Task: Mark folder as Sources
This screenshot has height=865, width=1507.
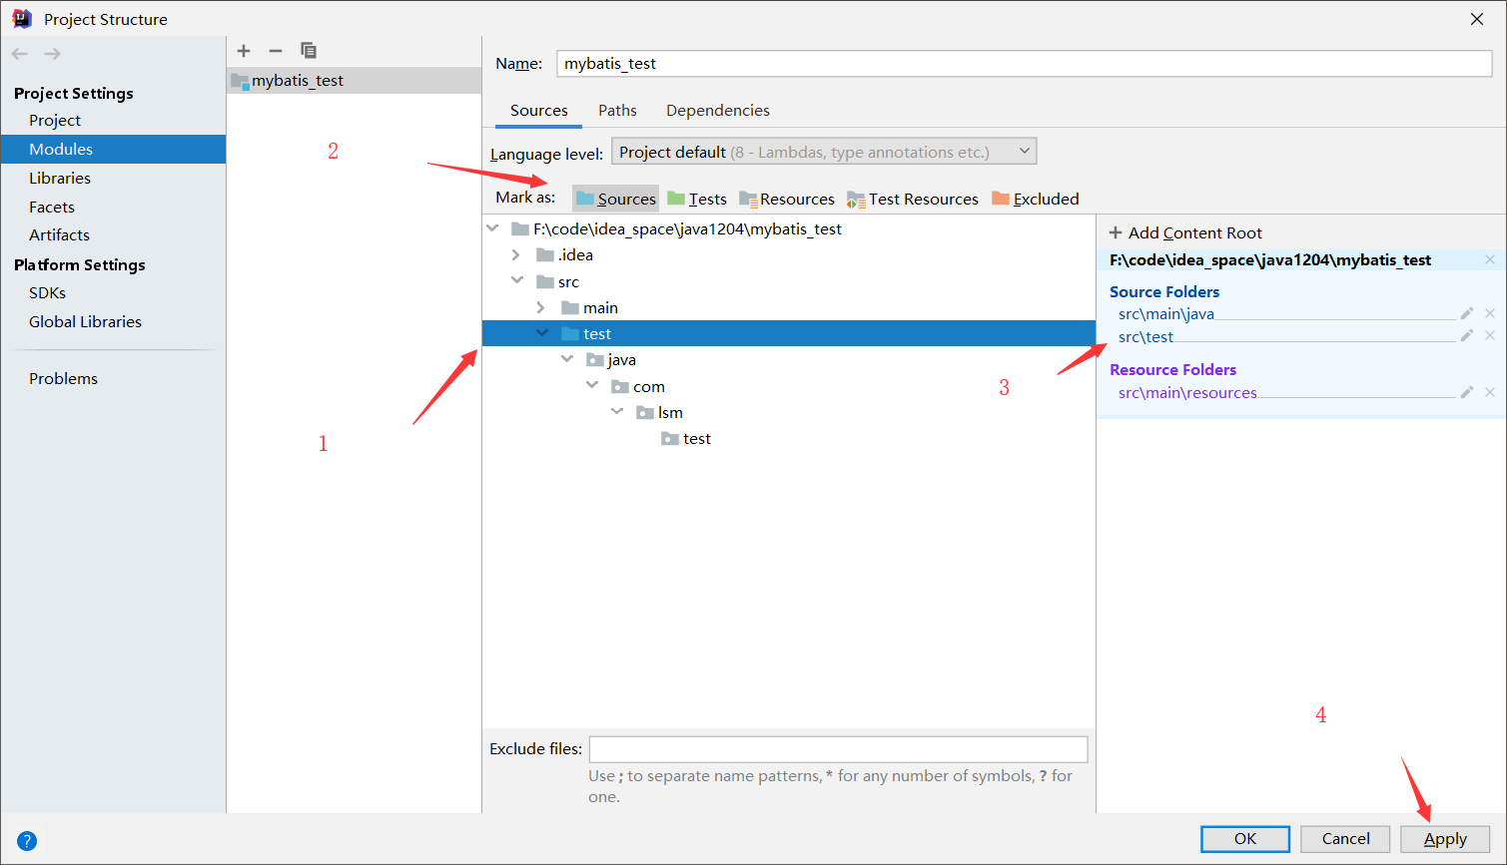Action: coord(616,199)
